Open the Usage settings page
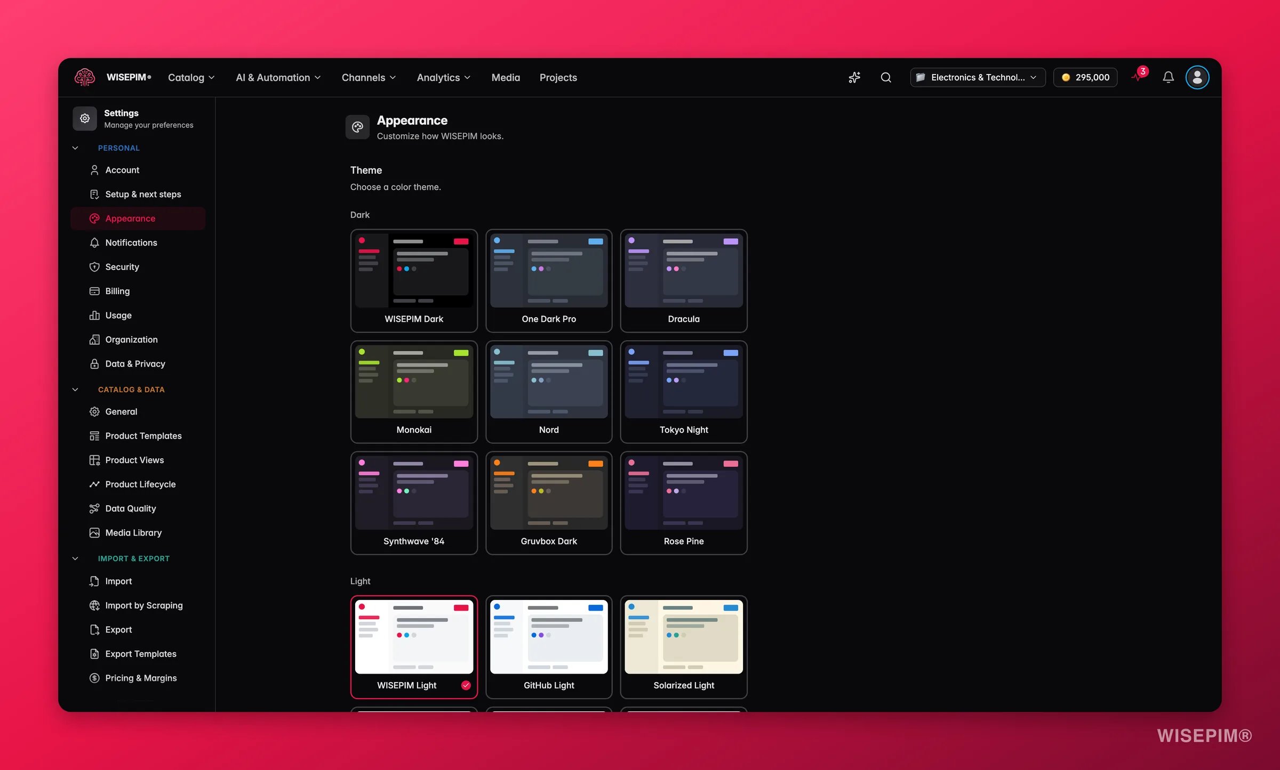The image size is (1280, 770). [138, 315]
